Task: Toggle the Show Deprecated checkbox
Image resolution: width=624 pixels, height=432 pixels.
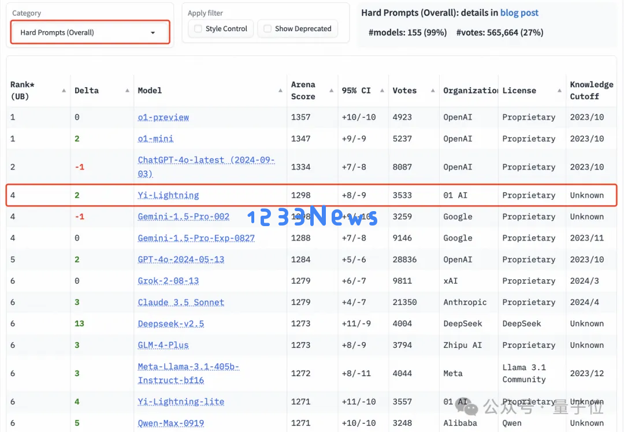Action: tap(268, 29)
